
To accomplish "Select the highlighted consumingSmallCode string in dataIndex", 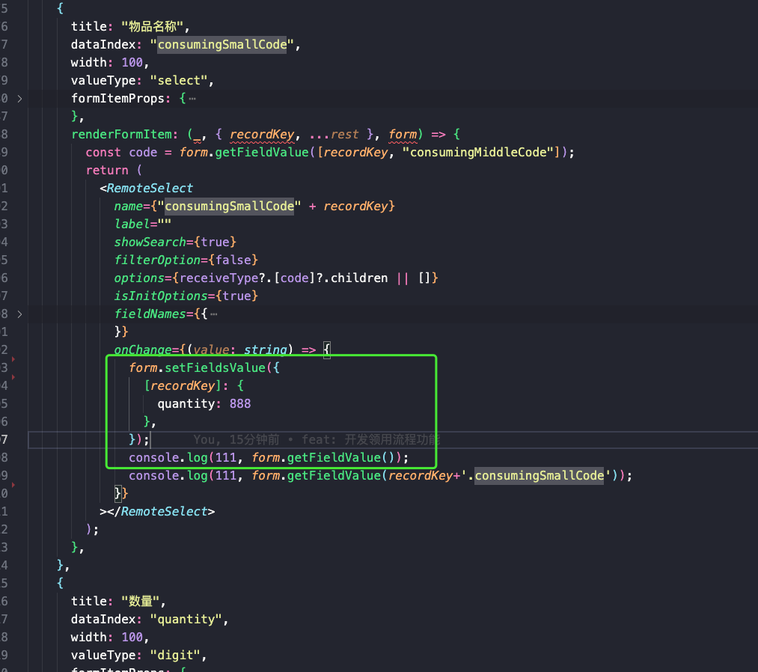I will [x=221, y=44].
